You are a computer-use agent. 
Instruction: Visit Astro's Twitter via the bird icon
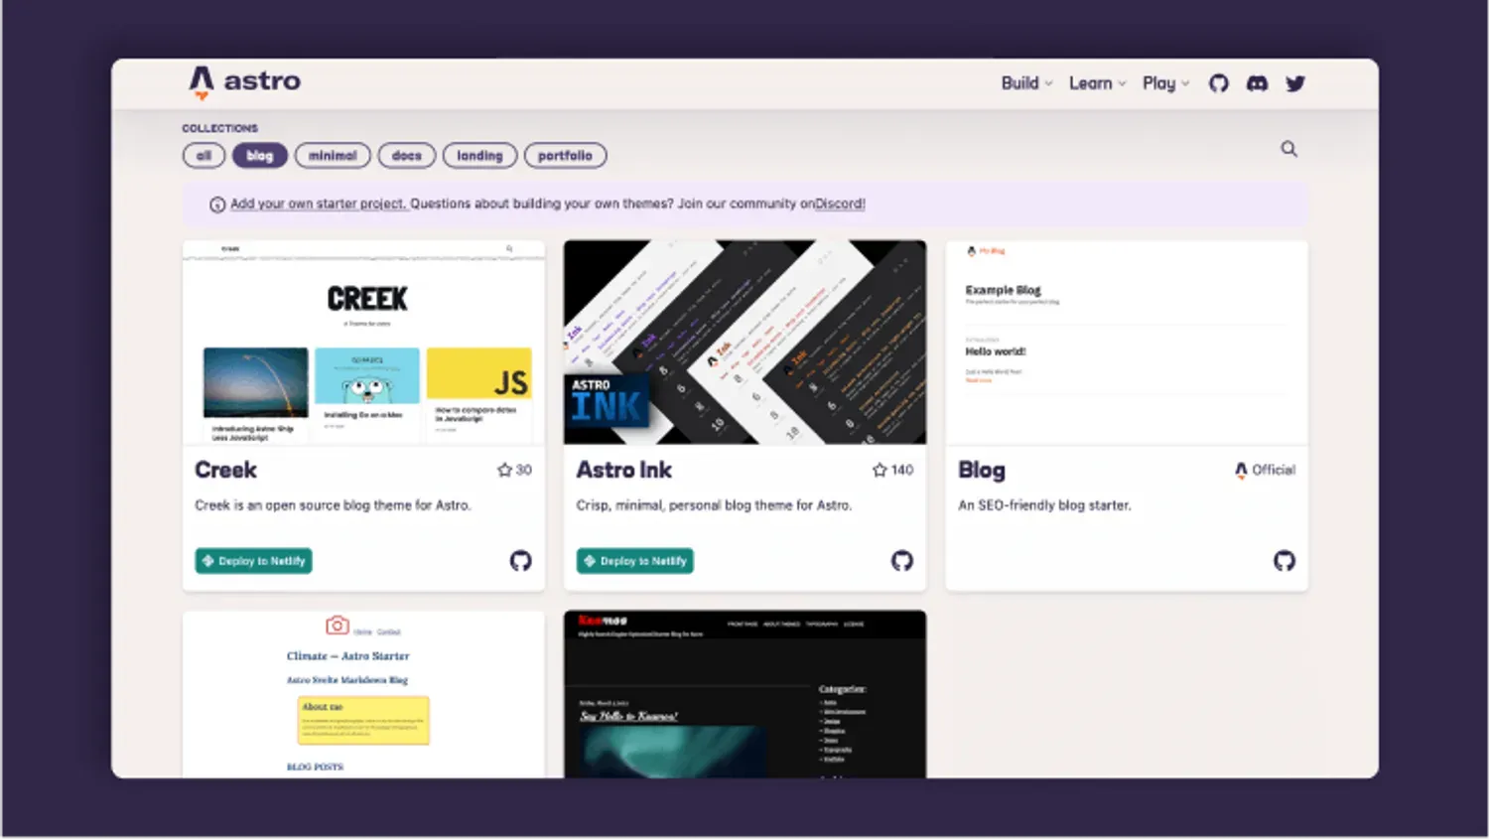[x=1294, y=83]
